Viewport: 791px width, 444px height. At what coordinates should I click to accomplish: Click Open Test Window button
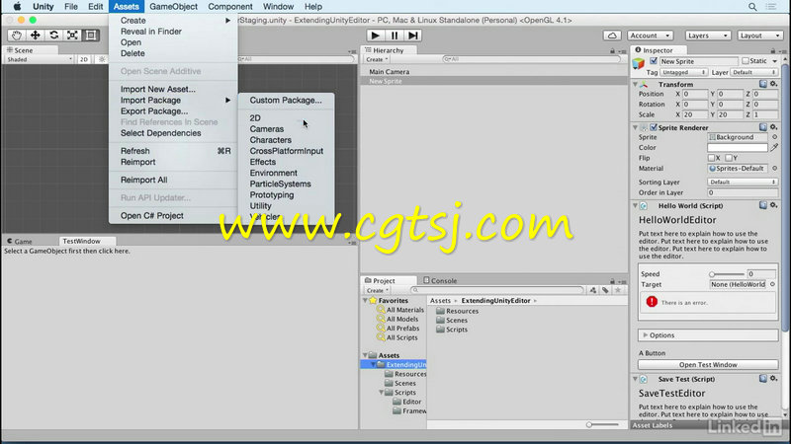point(708,364)
